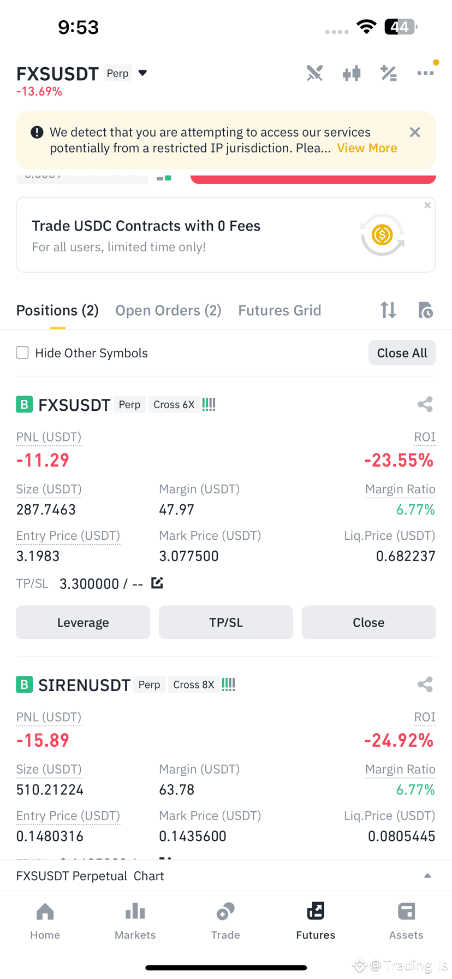Switch to the Futures Grid tab
The width and height of the screenshot is (452, 979).
coord(279,310)
